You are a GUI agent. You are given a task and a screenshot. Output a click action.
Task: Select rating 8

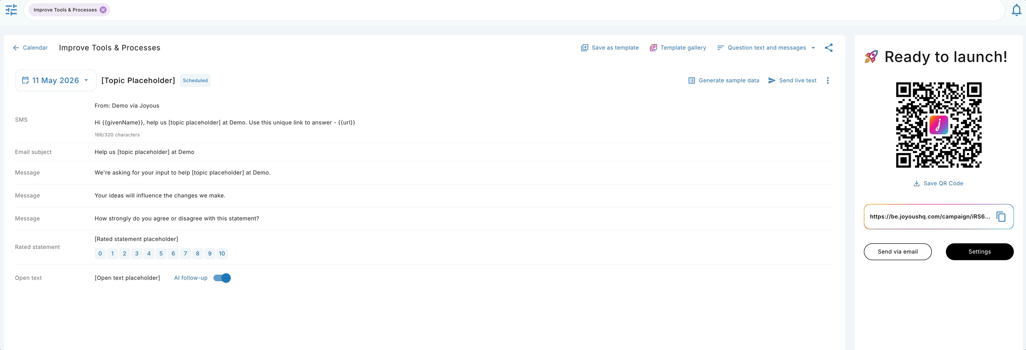coord(198,254)
